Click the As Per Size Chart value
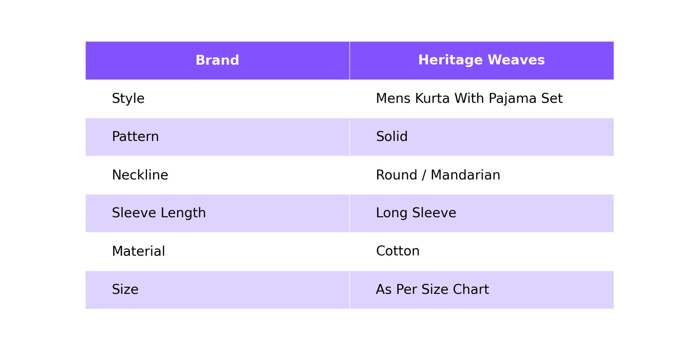682x347 pixels. click(x=432, y=290)
